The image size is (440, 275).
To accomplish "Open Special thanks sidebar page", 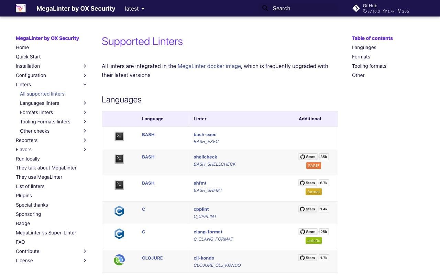I will 32,205.
